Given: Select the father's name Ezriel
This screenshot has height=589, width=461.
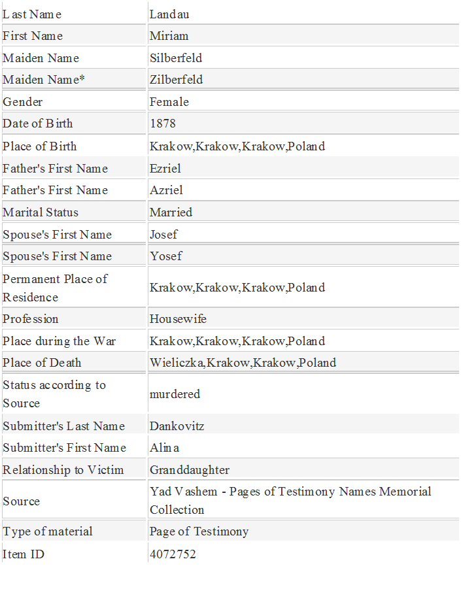Looking at the screenshot, I should 165,169.
